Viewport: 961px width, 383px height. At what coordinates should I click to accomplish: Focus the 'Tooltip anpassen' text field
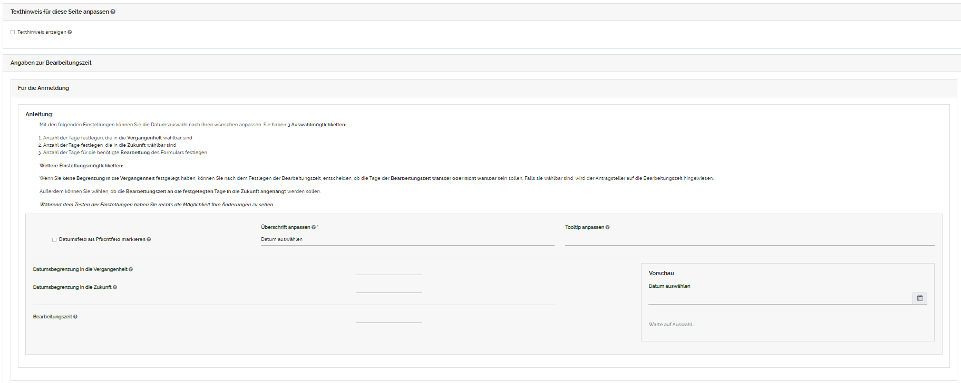pos(749,239)
